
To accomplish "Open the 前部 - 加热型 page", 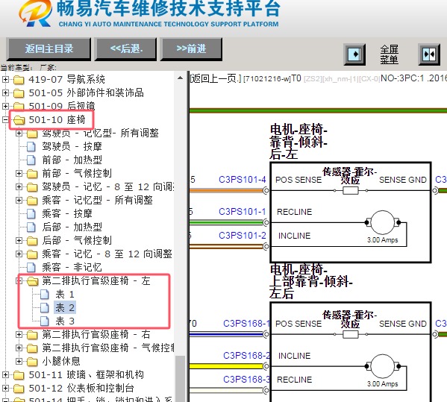I will coord(72,160).
